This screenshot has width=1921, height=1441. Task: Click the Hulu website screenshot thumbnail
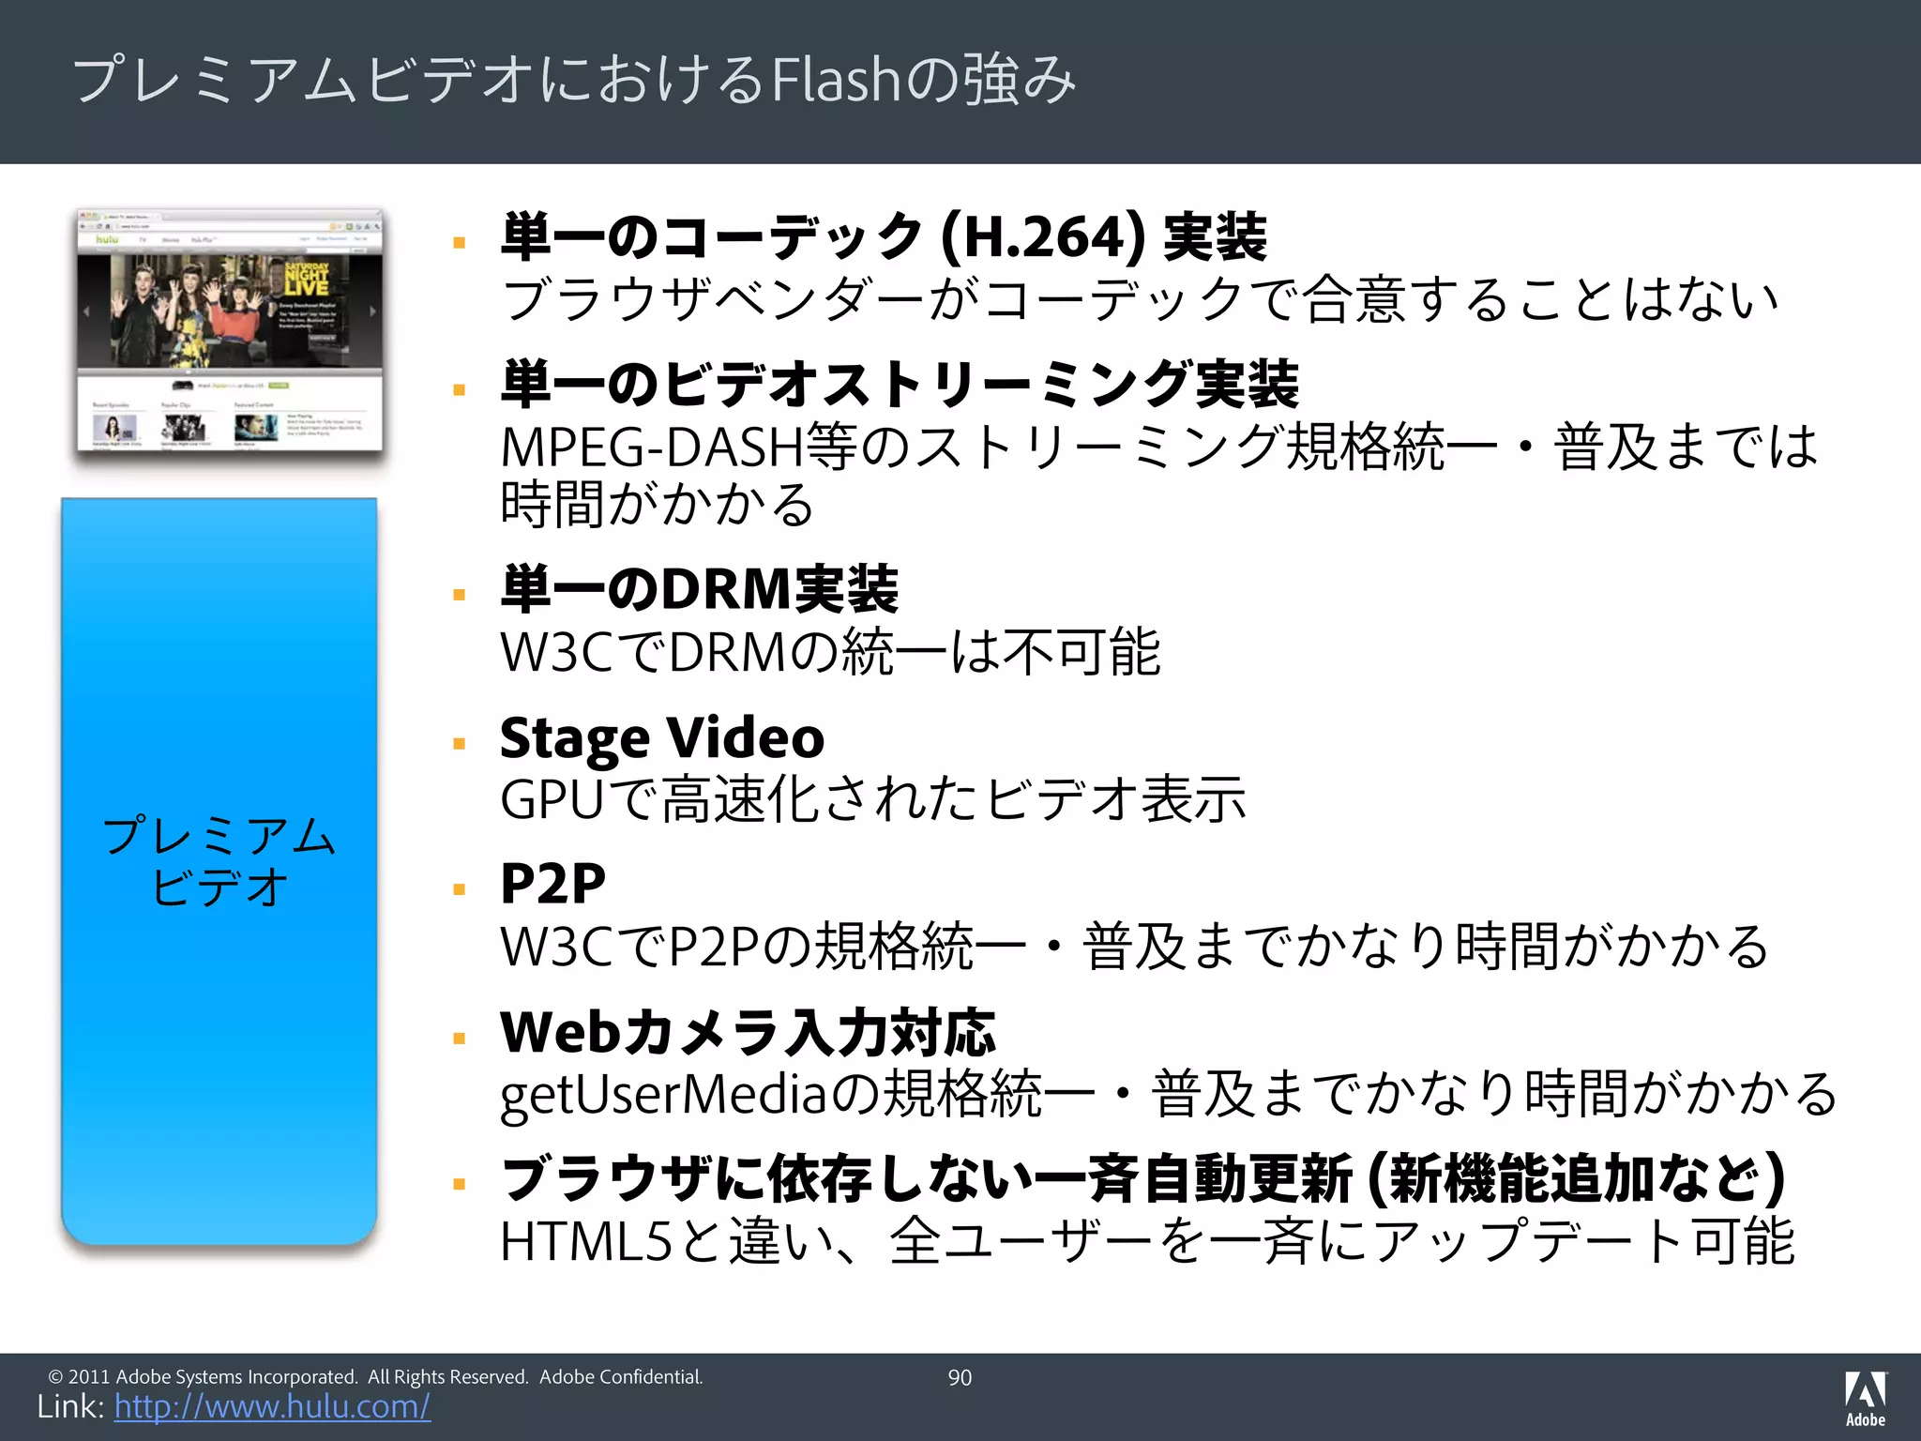tap(230, 329)
